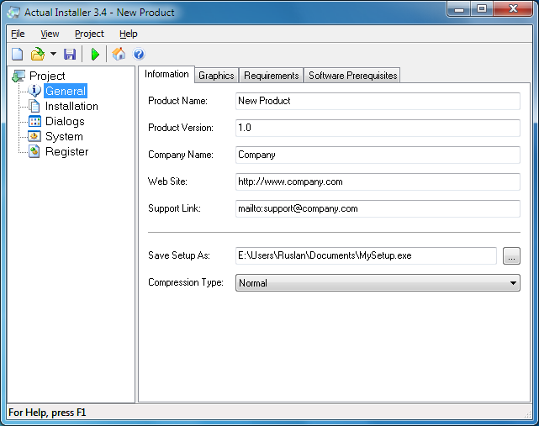Select Dialogs in the project tree
Screen dimensions: 539x426
[x=65, y=121]
